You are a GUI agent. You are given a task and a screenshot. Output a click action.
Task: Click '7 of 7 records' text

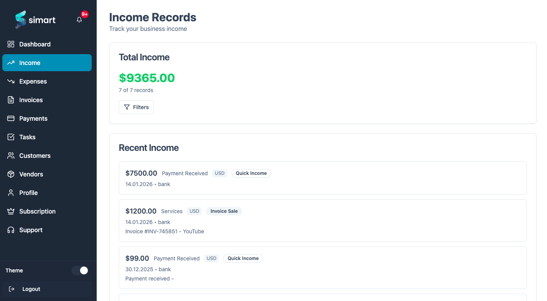(x=136, y=90)
